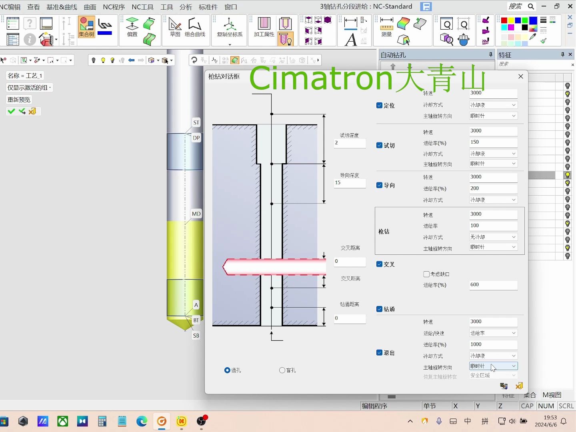Select the 盲孔 radio button
The image size is (576, 432).
[x=282, y=370]
